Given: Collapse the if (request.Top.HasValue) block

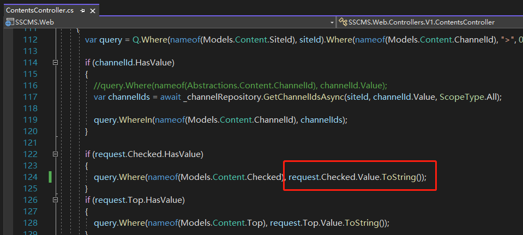Looking at the screenshot, I should coord(56,200).
